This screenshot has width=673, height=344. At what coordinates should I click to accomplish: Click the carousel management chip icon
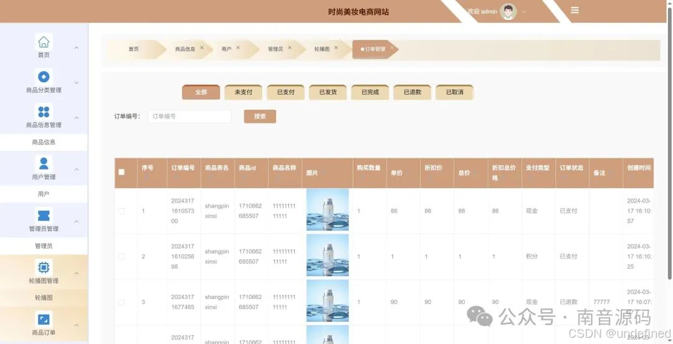click(44, 267)
